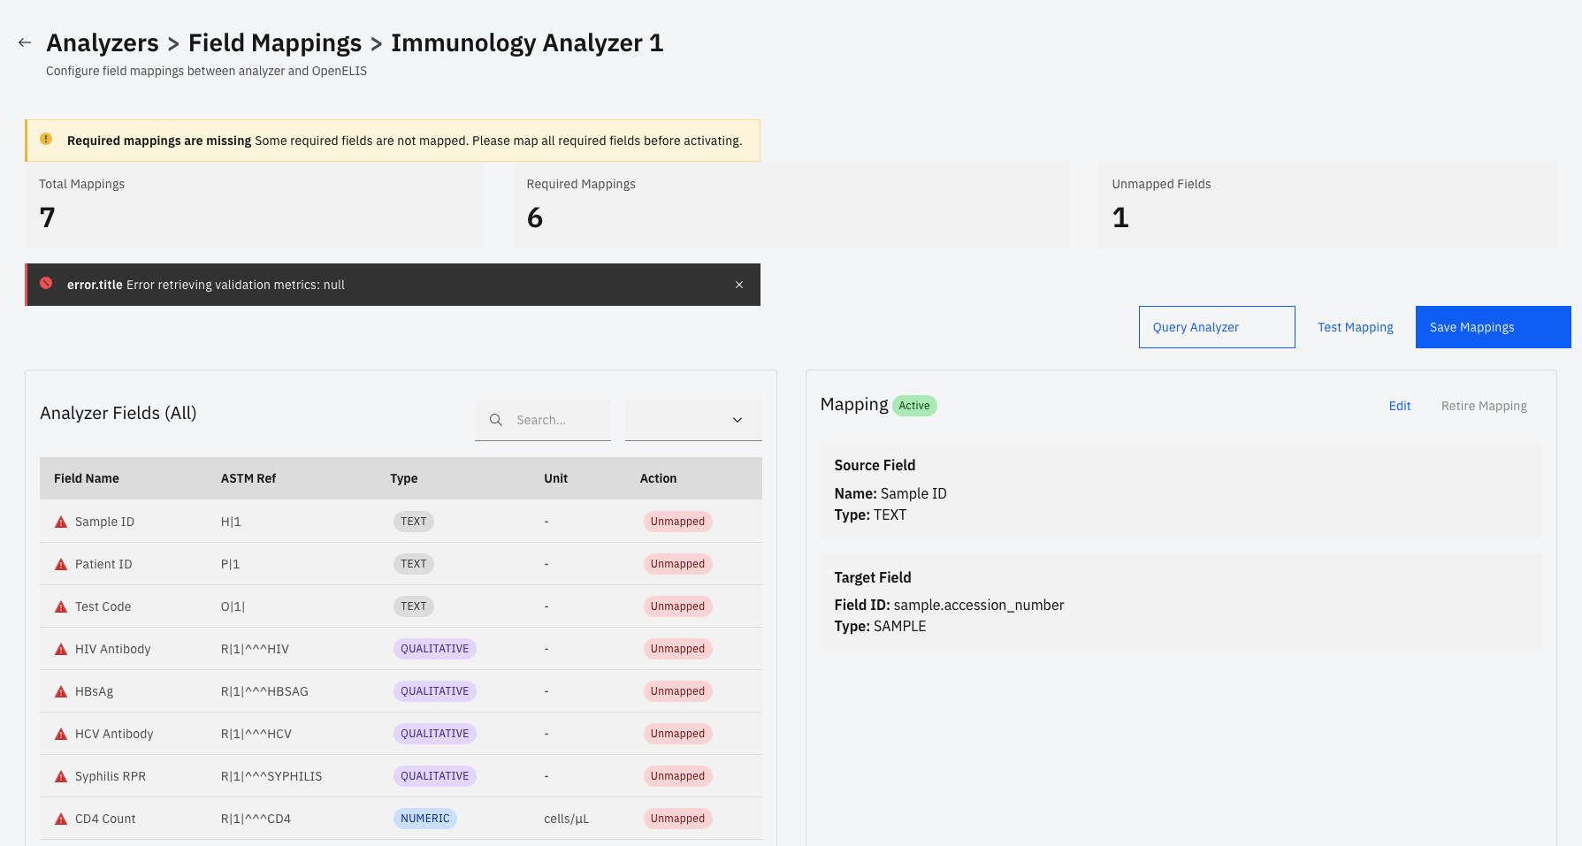The height and width of the screenshot is (846, 1582).
Task: Click Retire Mapping button
Action: point(1484,406)
